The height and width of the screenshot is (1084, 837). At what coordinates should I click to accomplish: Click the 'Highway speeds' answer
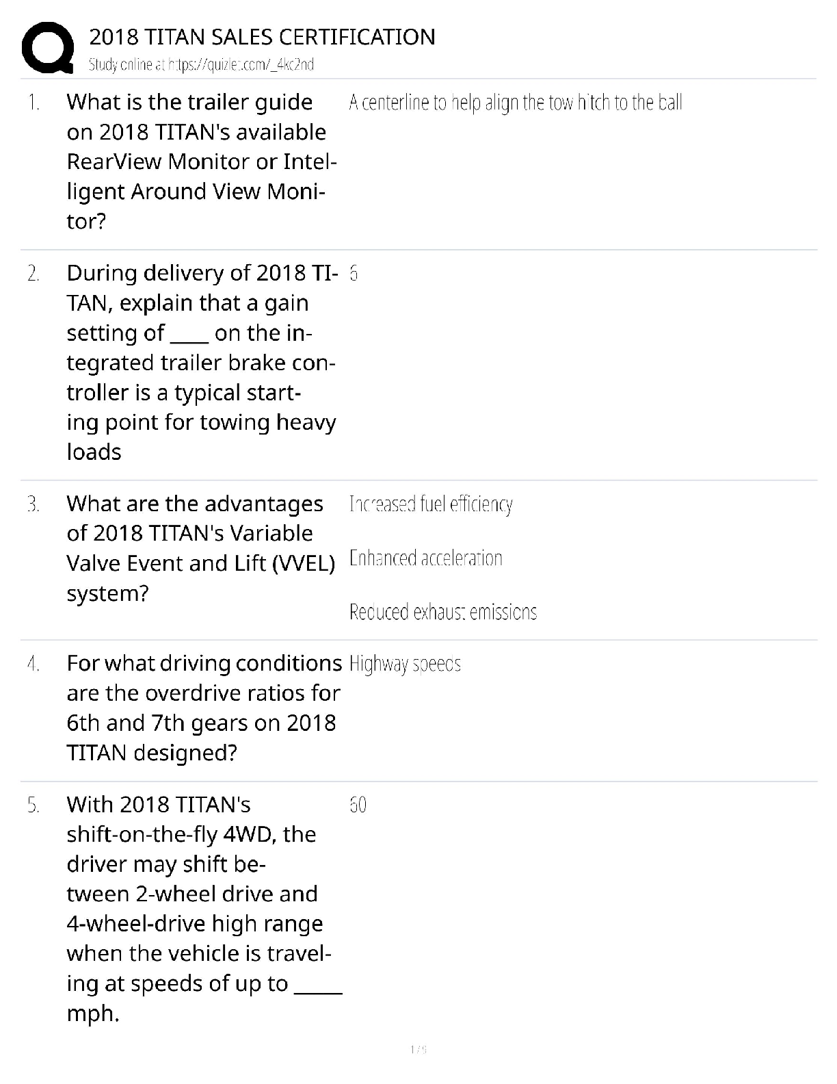coord(405,664)
